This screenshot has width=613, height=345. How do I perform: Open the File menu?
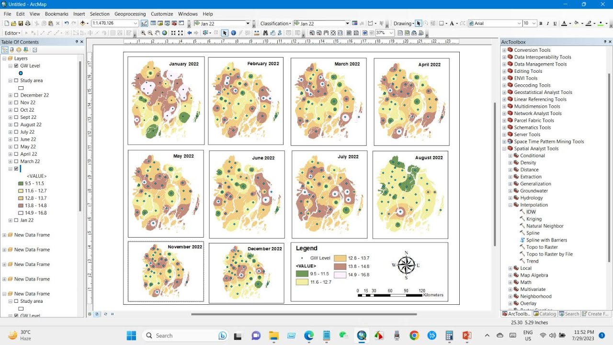[x=7, y=14]
